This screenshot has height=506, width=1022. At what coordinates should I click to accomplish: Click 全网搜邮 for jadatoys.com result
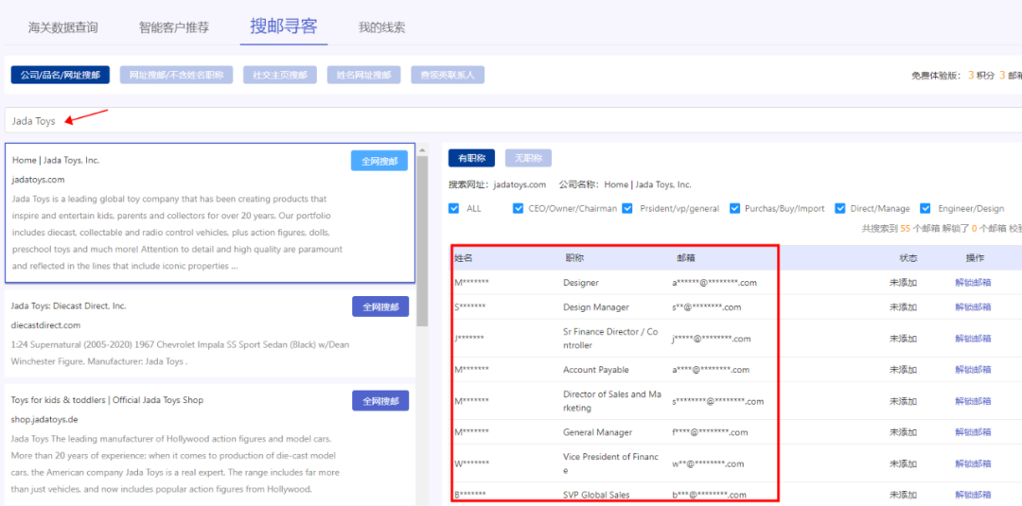379,161
